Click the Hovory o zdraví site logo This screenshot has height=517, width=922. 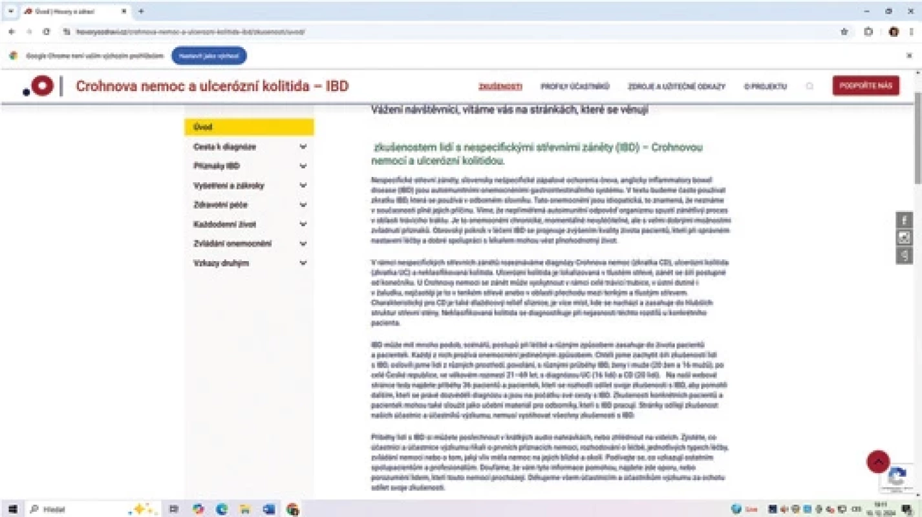coord(39,86)
